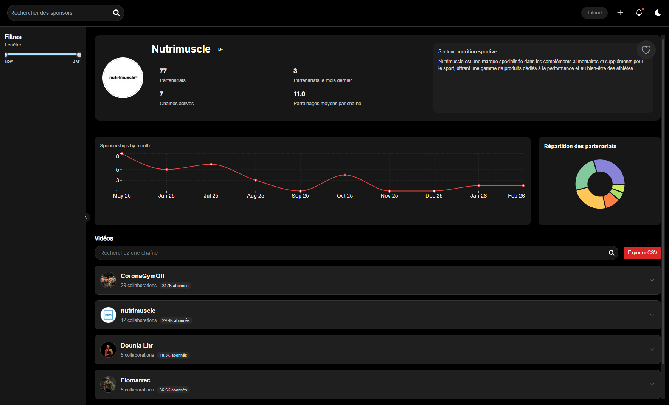Favorite Nutrimuscle with the heart icon
669x405 pixels.
[x=646, y=50]
